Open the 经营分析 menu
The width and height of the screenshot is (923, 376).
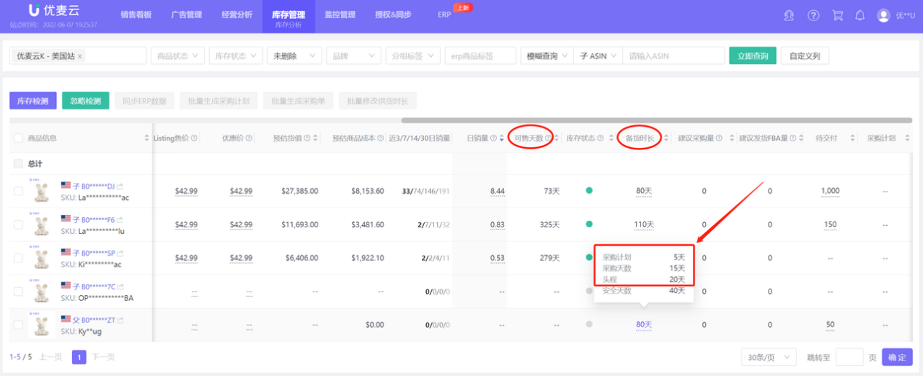(237, 15)
